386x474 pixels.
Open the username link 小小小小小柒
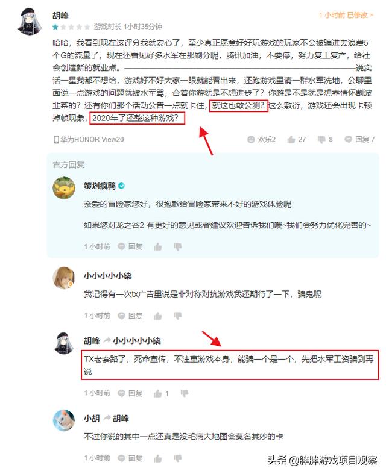pyautogui.click(x=108, y=276)
